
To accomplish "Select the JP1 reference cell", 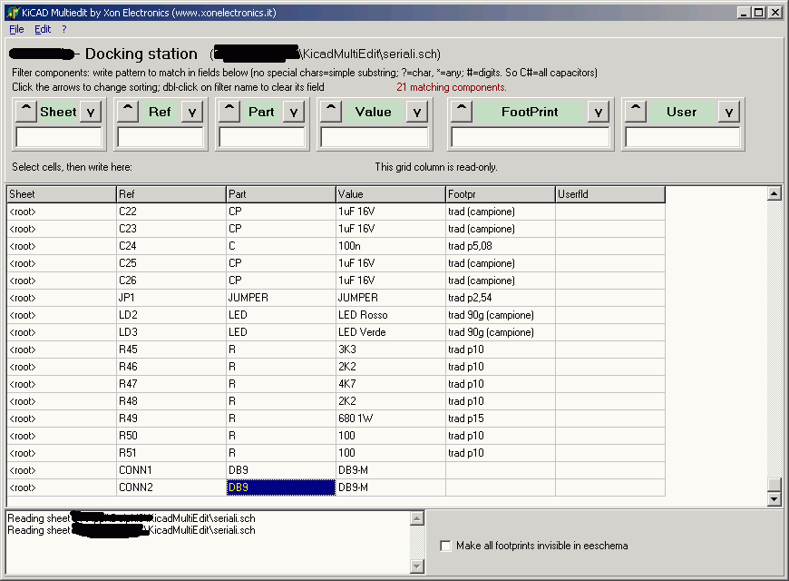I will (x=171, y=298).
